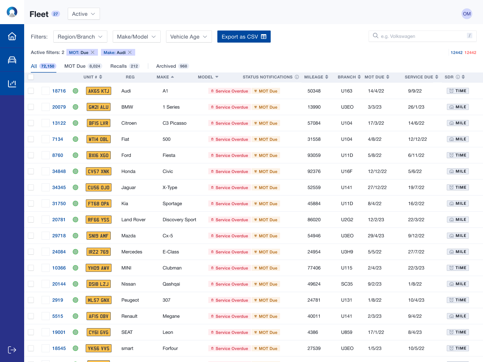Open the Region/Branch filter dropdown

click(x=80, y=37)
